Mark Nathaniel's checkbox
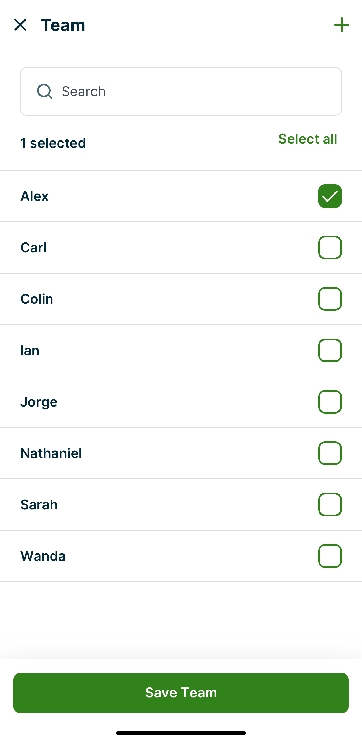The width and height of the screenshot is (362, 742). click(x=330, y=453)
